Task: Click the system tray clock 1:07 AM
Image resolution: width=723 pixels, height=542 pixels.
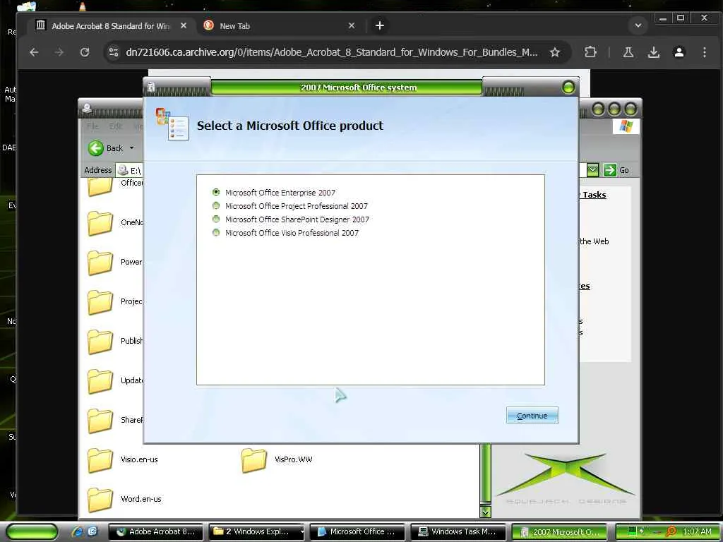Action: (697, 531)
